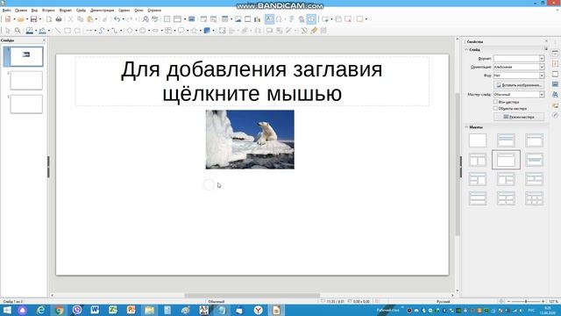Enable the master background checkbox
The height and width of the screenshot is (316, 561).
point(495,102)
